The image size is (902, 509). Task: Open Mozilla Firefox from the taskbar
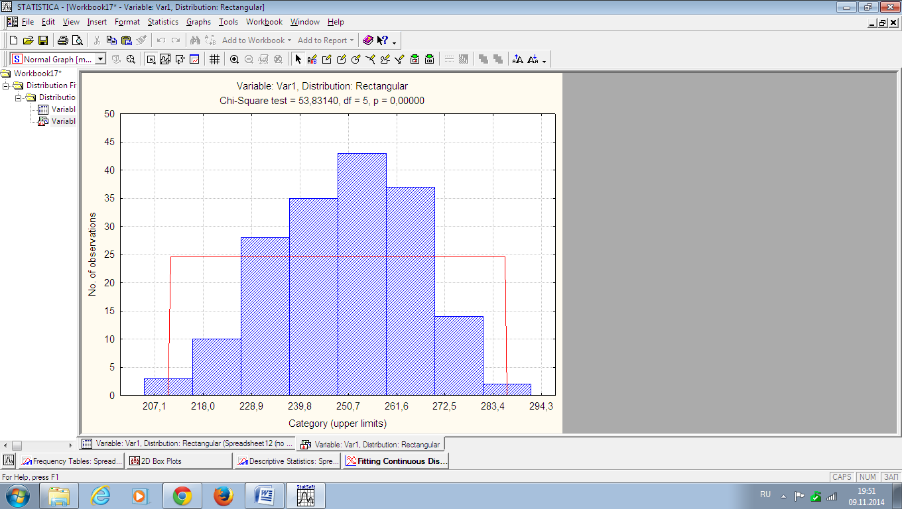[x=224, y=496]
